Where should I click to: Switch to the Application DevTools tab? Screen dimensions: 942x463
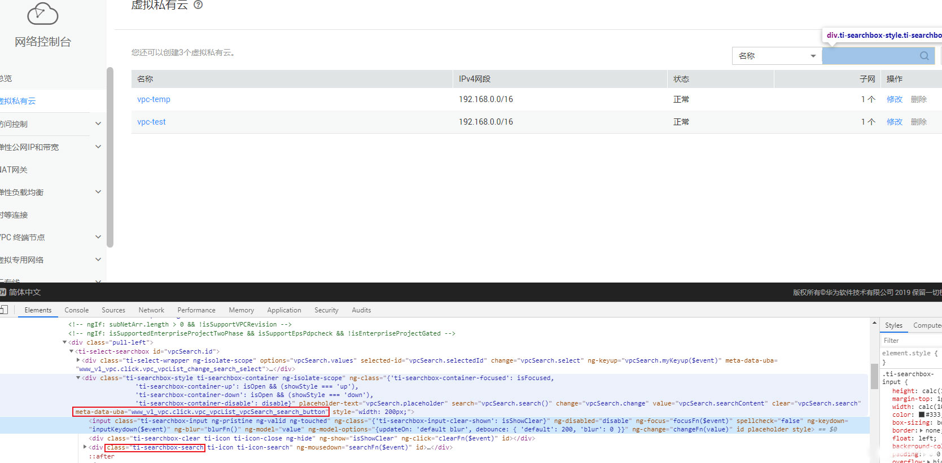coord(284,310)
